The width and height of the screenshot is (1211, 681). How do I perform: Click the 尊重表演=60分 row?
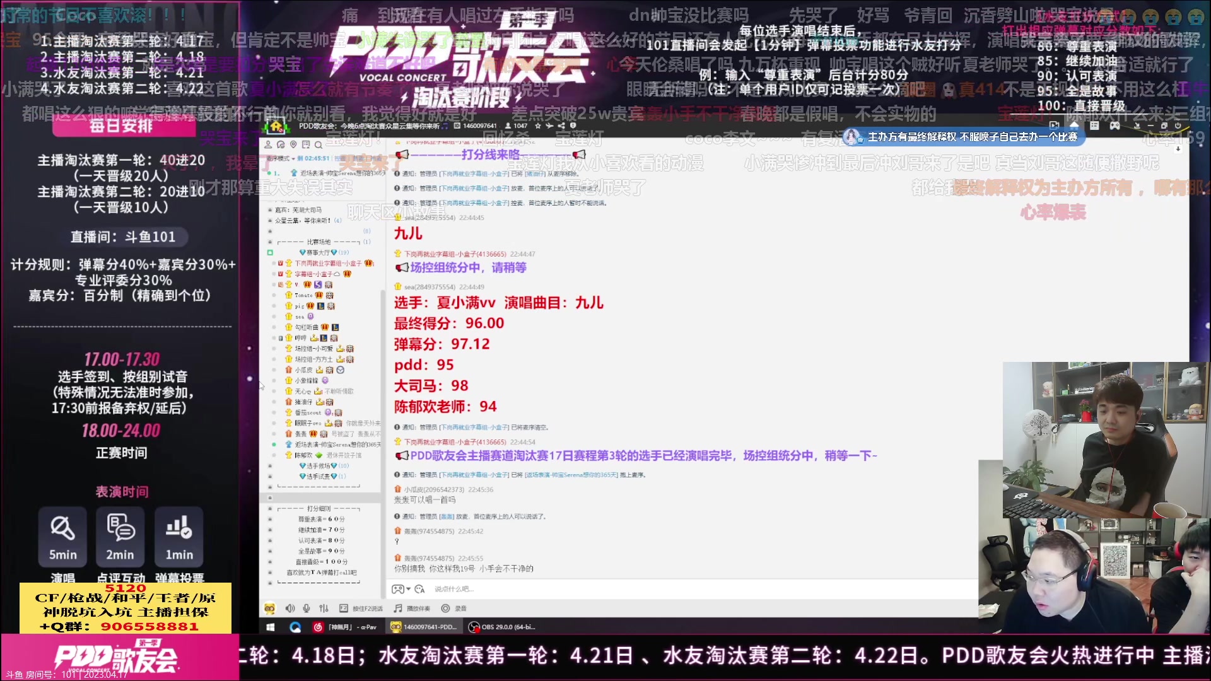pyautogui.click(x=322, y=520)
